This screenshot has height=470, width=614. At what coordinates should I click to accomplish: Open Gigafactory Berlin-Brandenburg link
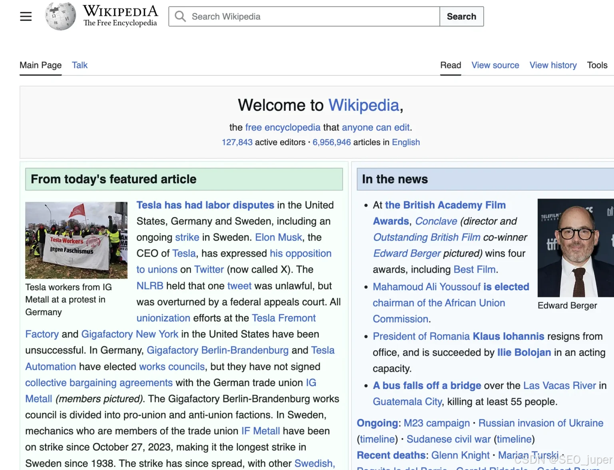click(217, 350)
